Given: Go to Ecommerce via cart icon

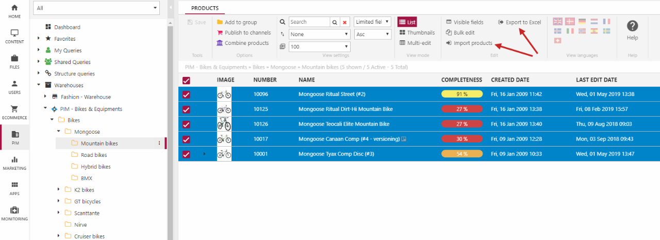Looking at the screenshot, I should pos(14,112).
